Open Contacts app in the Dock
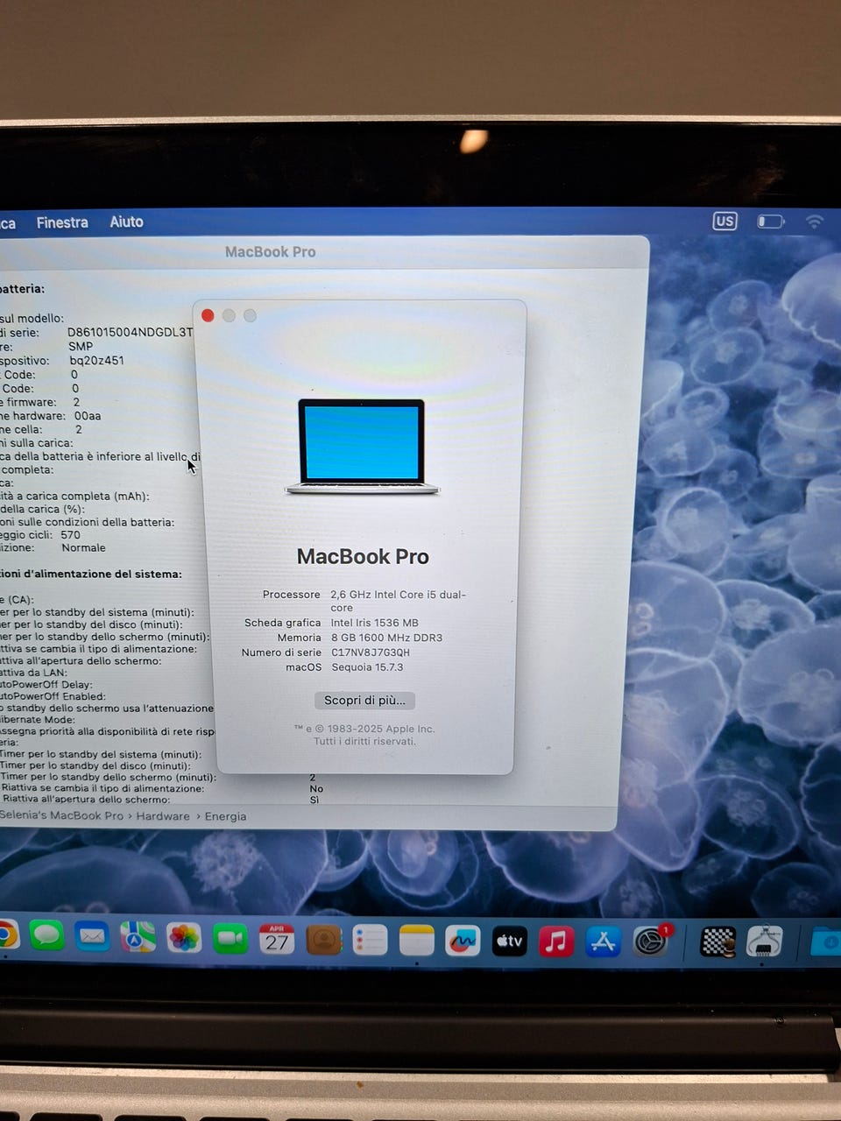Screen dimensions: 841x1121 click(x=323, y=941)
